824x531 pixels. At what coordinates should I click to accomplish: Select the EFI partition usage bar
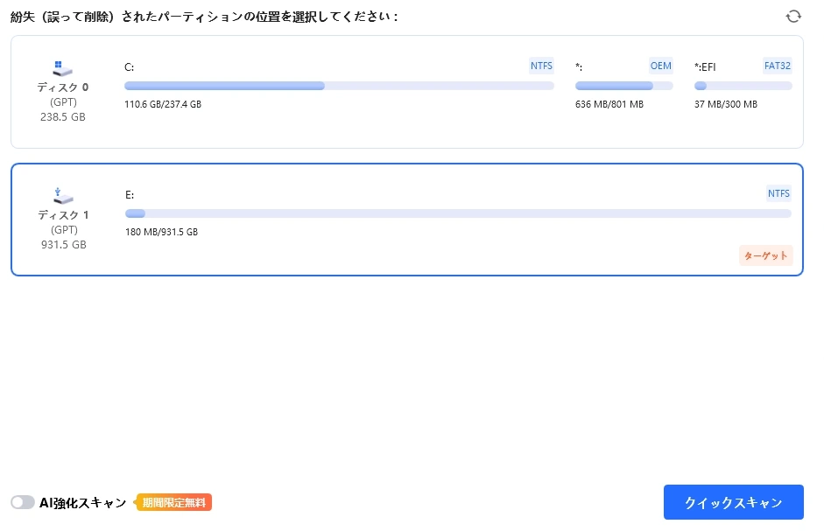point(743,86)
